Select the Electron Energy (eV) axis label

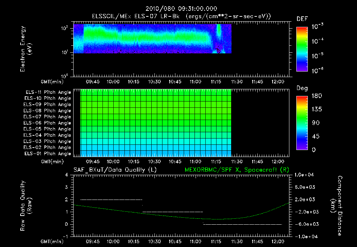(x=26, y=49)
